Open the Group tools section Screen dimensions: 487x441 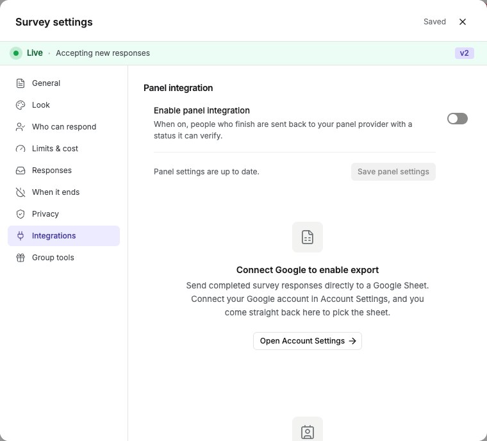click(63, 258)
